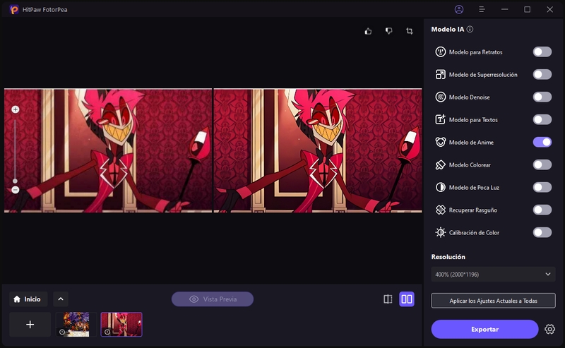Image resolution: width=565 pixels, height=348 pixels.
Task: Open the settings gear next to Exportar
Action: coord(550,329)
